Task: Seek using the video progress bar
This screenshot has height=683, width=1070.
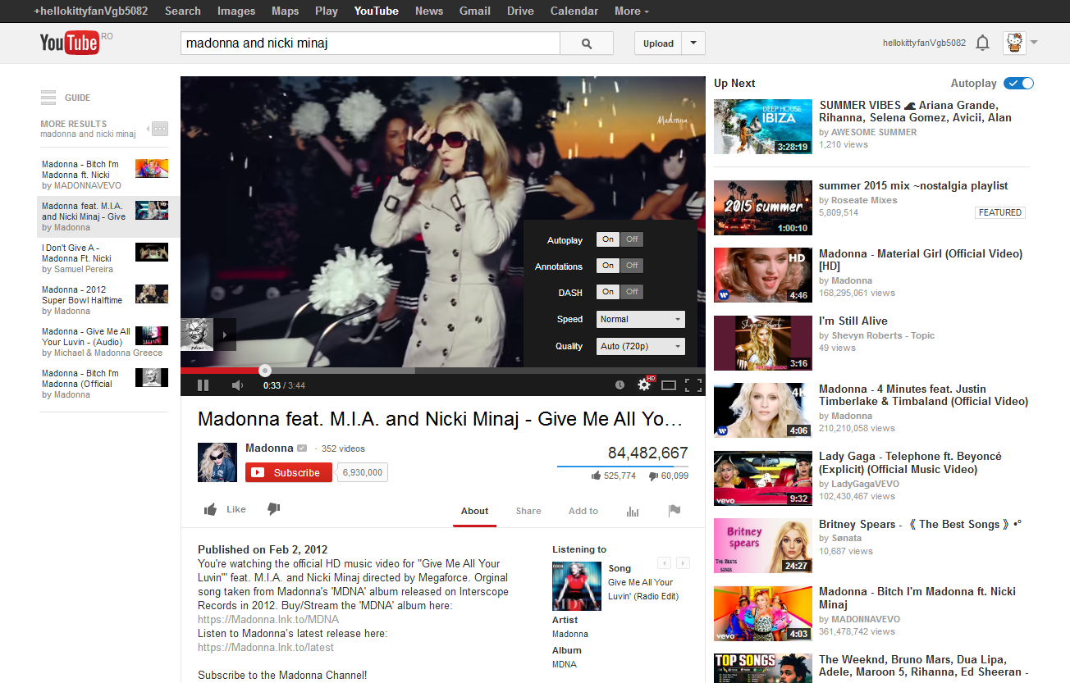Action: click(443, 371)
